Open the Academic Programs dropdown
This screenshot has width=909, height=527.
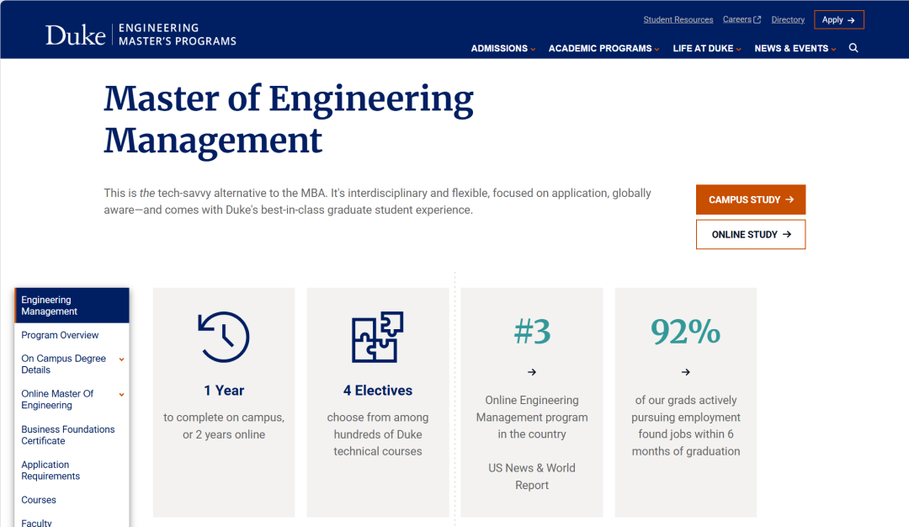tap(603, 49)
